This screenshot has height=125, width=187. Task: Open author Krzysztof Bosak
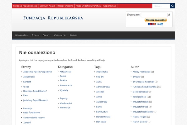(x=141, y=102)
